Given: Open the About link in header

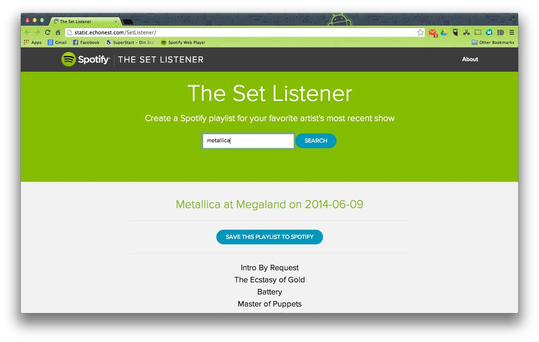Looking at the screenshot, I should click(470, 59).
